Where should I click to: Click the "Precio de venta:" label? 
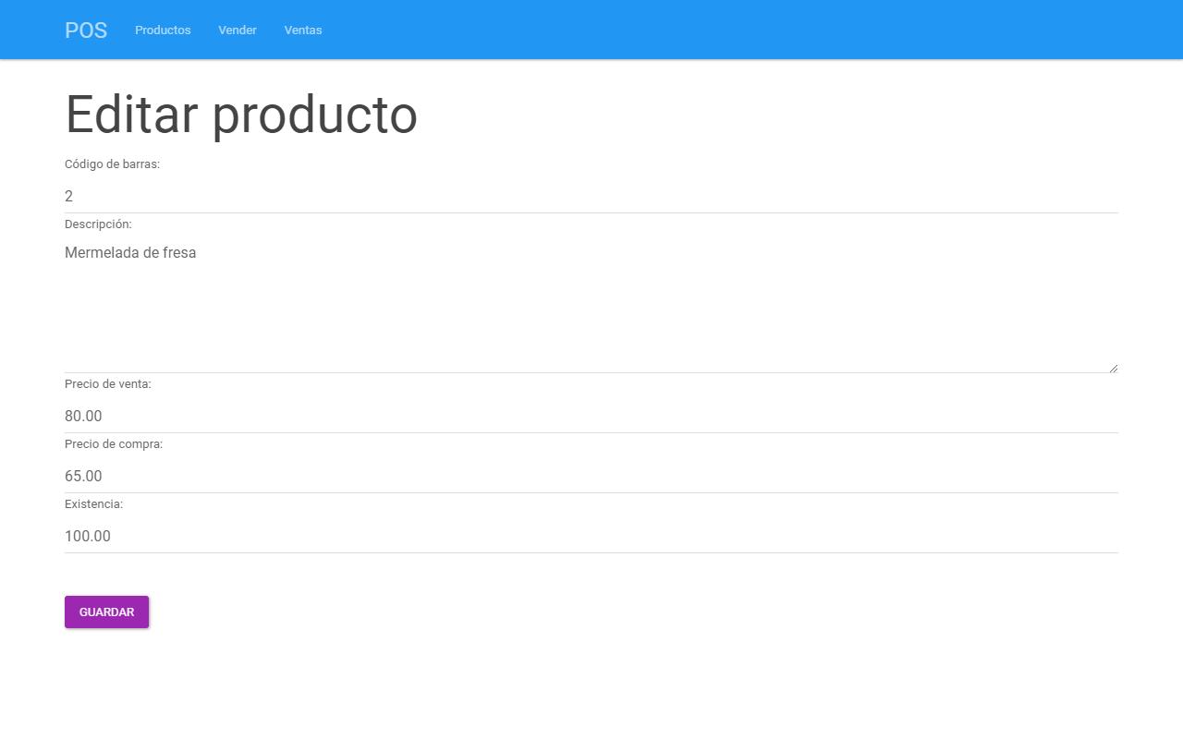[107, 384]
